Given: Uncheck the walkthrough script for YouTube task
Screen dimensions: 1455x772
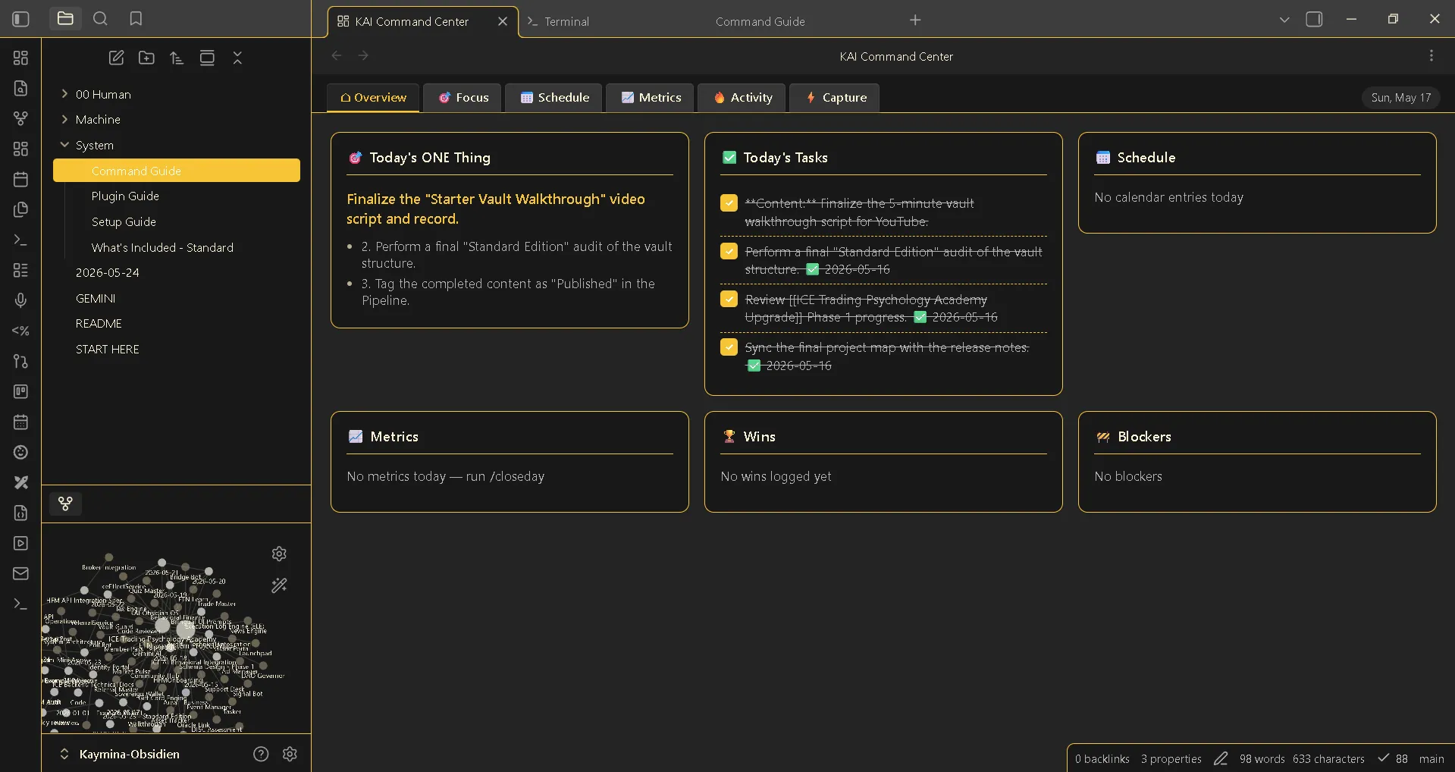Looking at the screenshot, I should click(x=729, y=202).
